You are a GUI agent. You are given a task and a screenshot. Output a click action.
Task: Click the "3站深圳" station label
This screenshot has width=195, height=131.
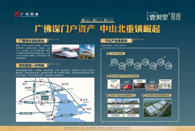109,20
